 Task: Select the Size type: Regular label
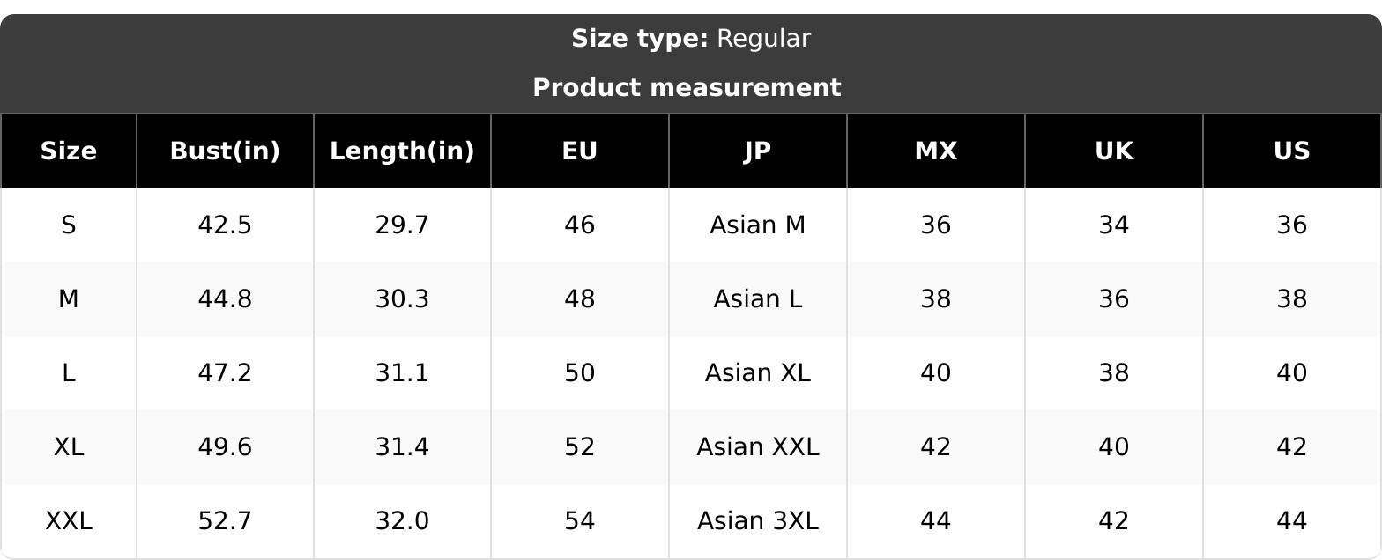pos(691,39)
